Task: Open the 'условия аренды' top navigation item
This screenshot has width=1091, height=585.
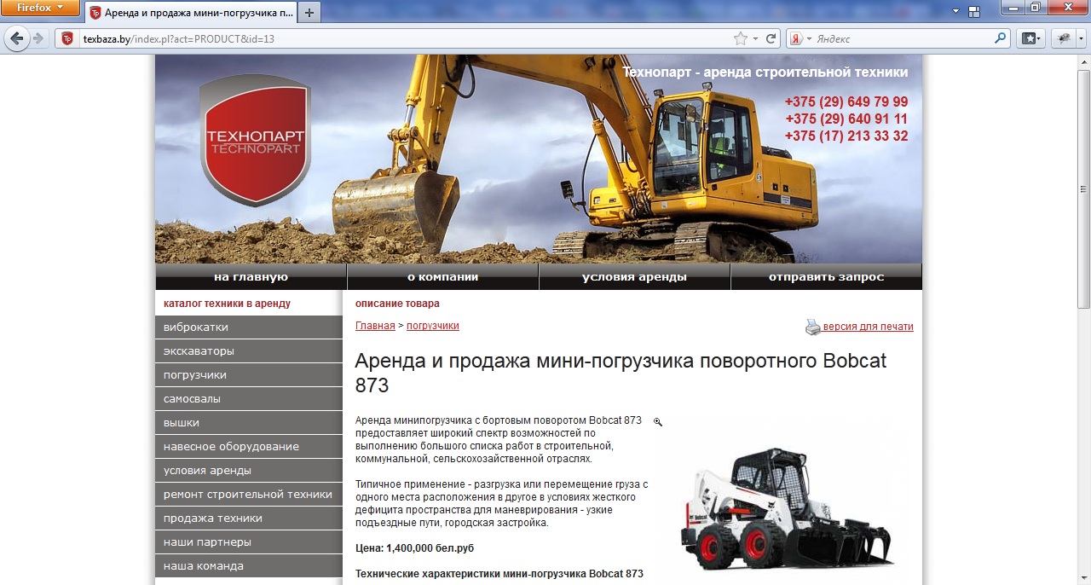Action: pyautogui.click(x=634, y=277)
